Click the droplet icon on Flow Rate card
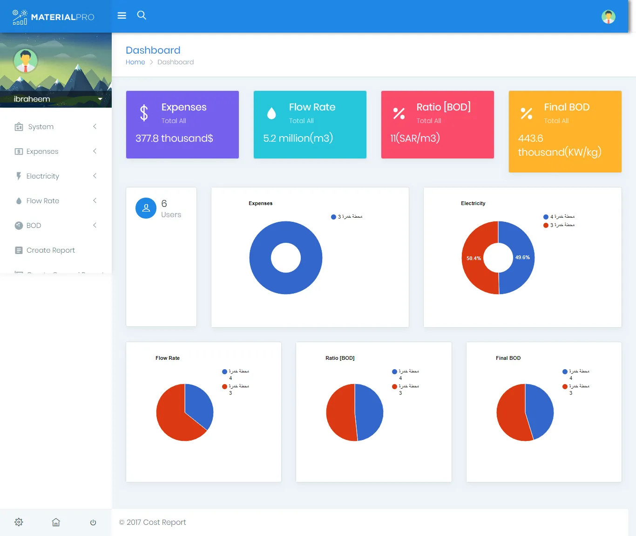Viewport: 636px width, 536px height. tap(271, 113)
